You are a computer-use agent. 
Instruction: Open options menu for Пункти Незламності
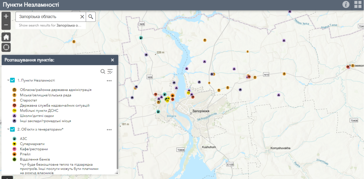click(x=109, y=80)
